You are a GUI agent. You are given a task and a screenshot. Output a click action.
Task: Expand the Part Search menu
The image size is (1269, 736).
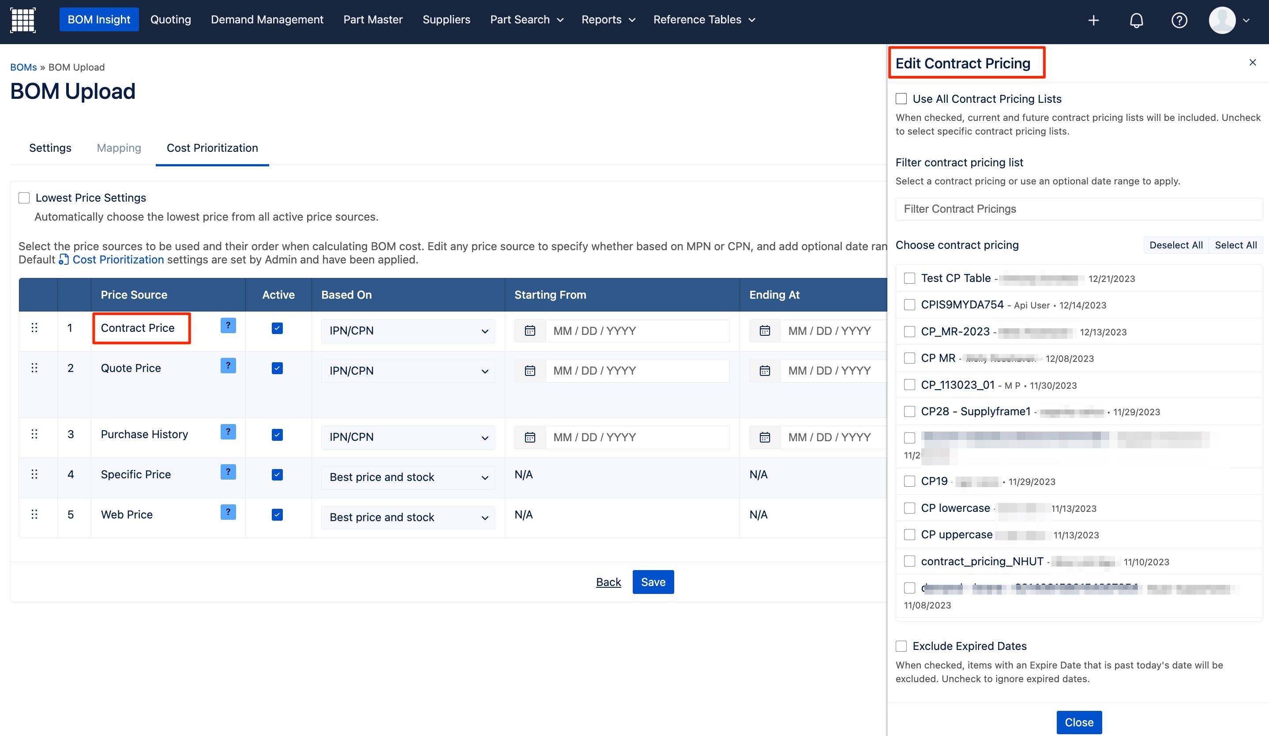pyautogui.click(x=527, y=19)
